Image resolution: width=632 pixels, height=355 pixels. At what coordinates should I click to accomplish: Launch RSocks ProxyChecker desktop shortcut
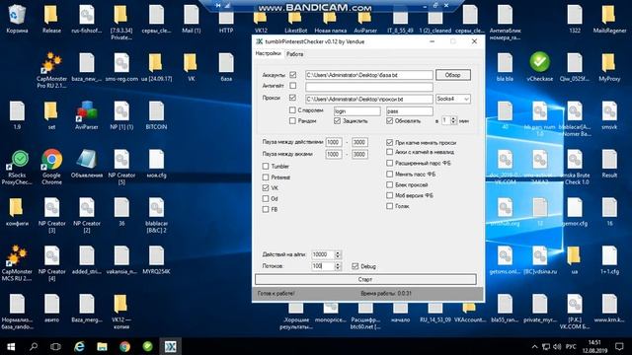click(17, 167)
